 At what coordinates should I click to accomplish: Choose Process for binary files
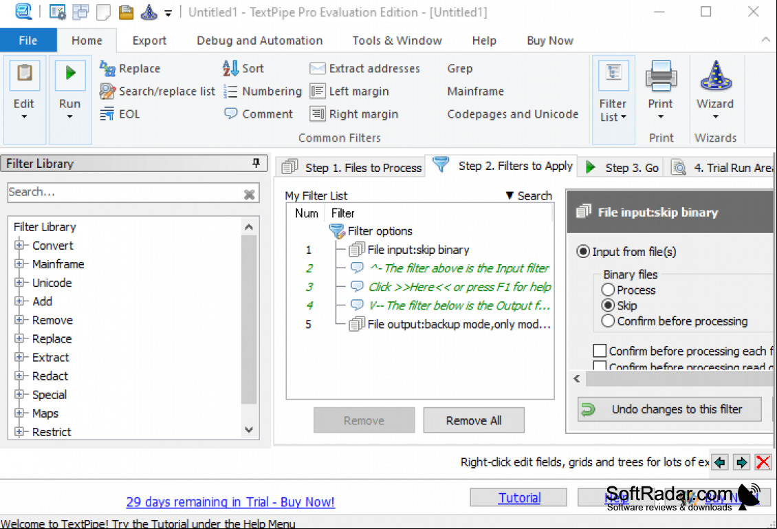coord(608,290)
